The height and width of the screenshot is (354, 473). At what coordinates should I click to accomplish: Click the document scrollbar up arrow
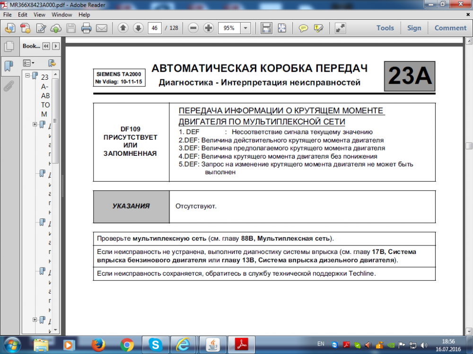469,41
